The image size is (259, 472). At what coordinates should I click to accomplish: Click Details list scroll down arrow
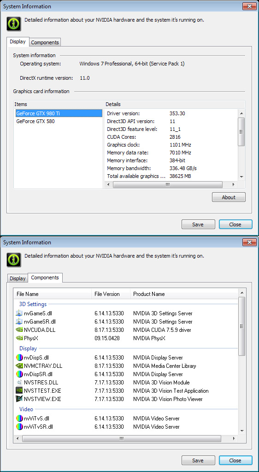(241, 177)
